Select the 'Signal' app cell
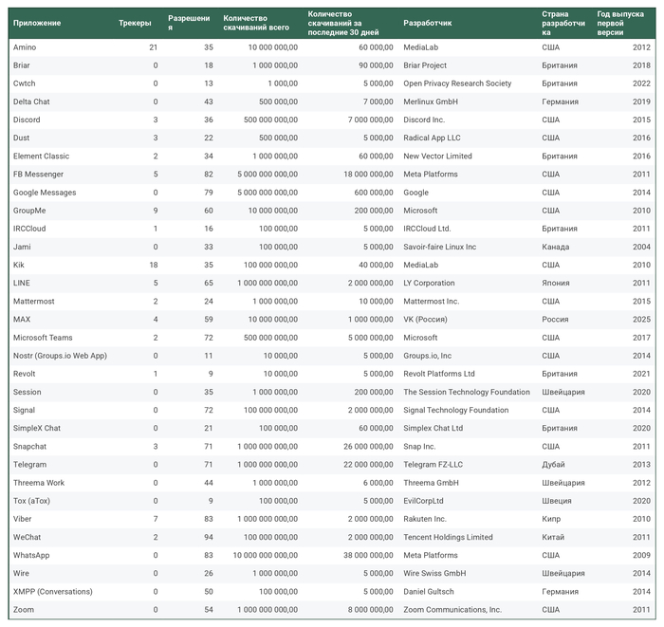Viewport: 664px width, 627px height. 24,410
